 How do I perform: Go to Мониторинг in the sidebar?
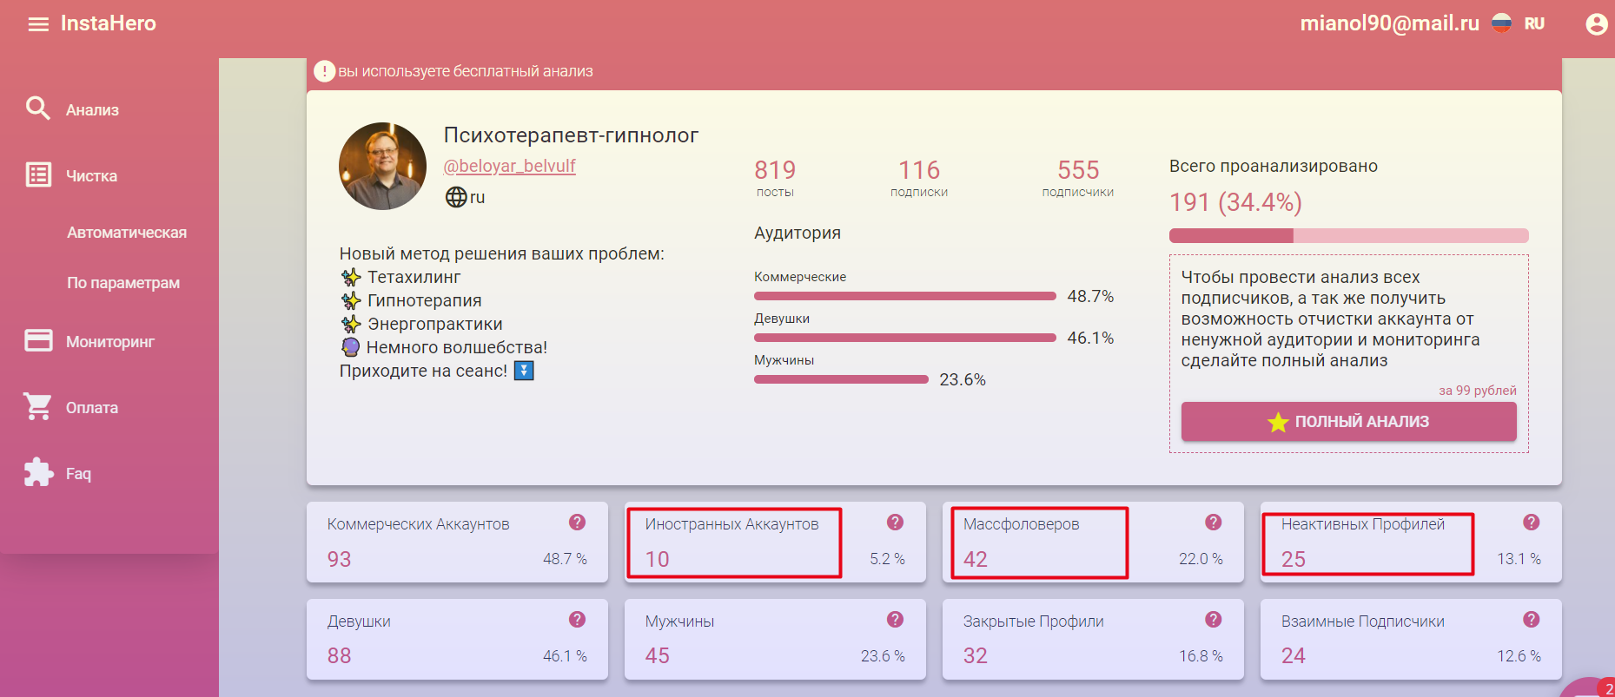[x=109, y=342]
